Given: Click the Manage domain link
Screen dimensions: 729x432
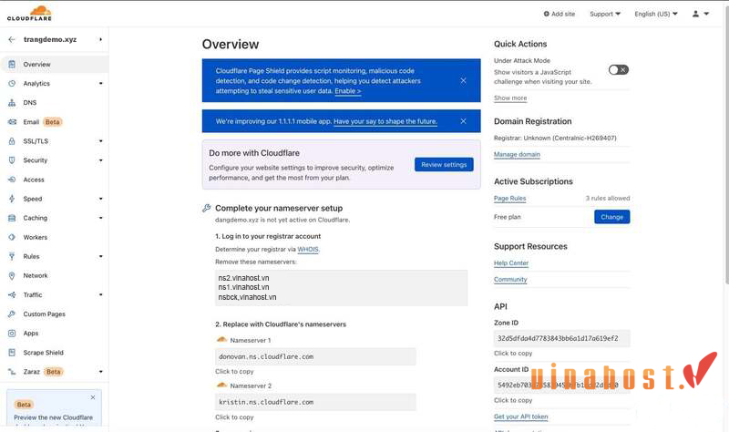Looking at the screenshot, I should (x=517, y=154).
